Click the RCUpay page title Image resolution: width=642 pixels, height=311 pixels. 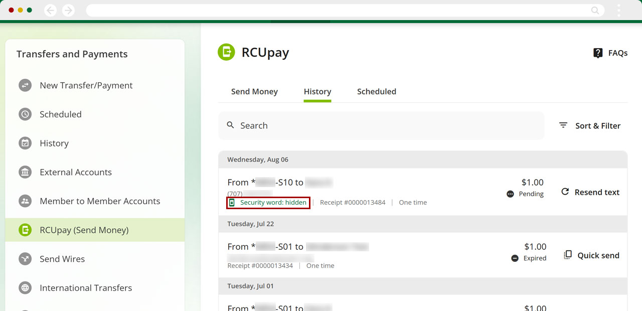(x=265, y=53)
